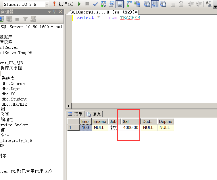Toggle IntelliSense enabled button
The height and width of the screenshot is (180, 217).
[x=120, y=4]
